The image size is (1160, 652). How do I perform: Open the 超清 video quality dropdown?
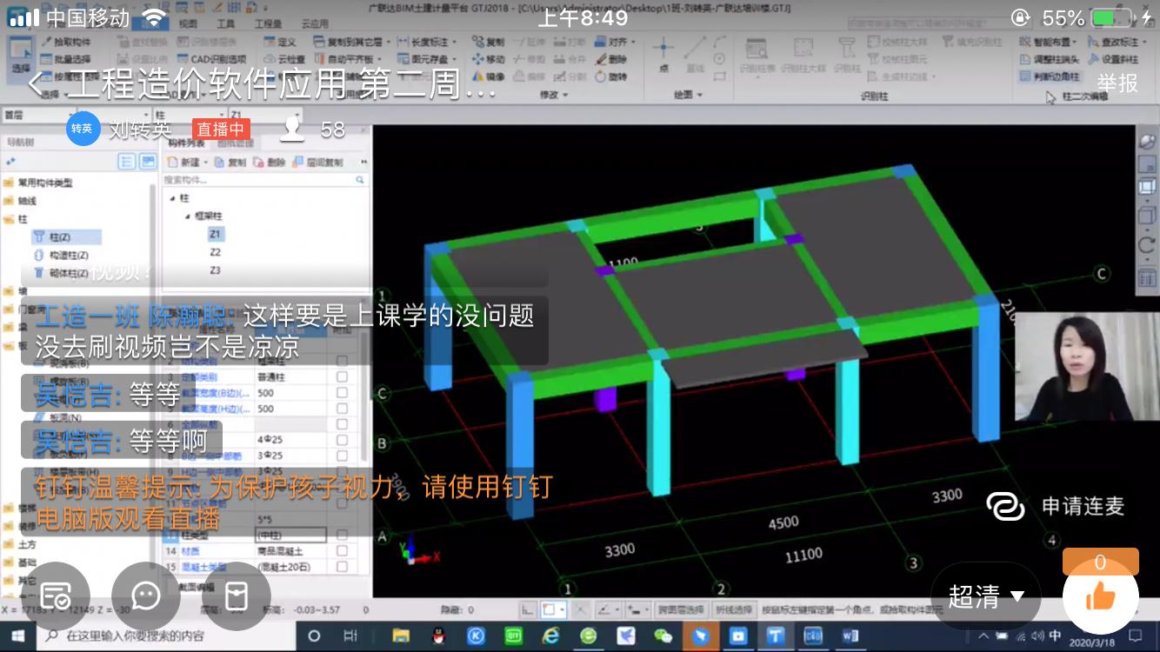985,596
